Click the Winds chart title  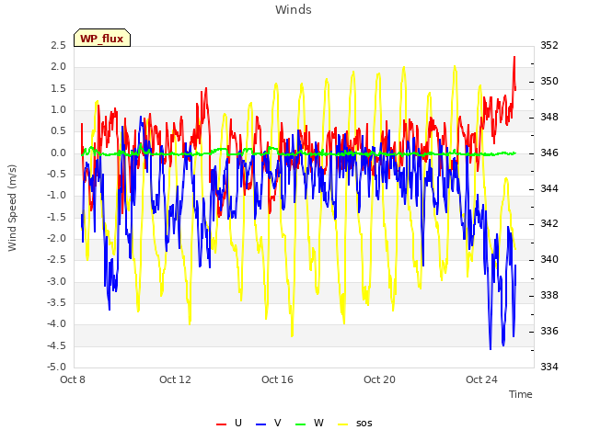coord(294,10)
